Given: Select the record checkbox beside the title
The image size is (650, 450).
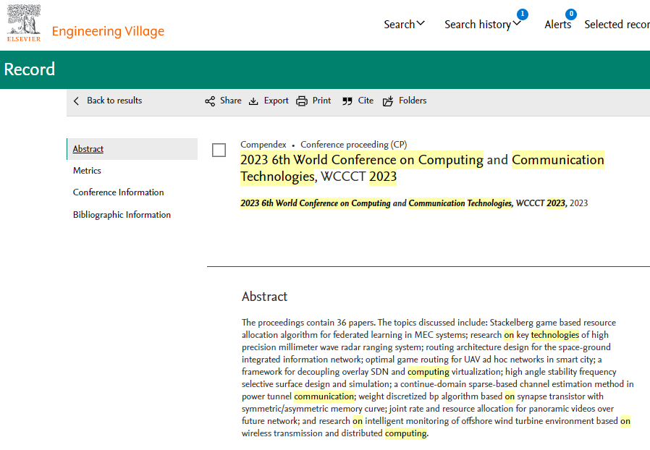Looking at the screenshot, I should 219,150.
